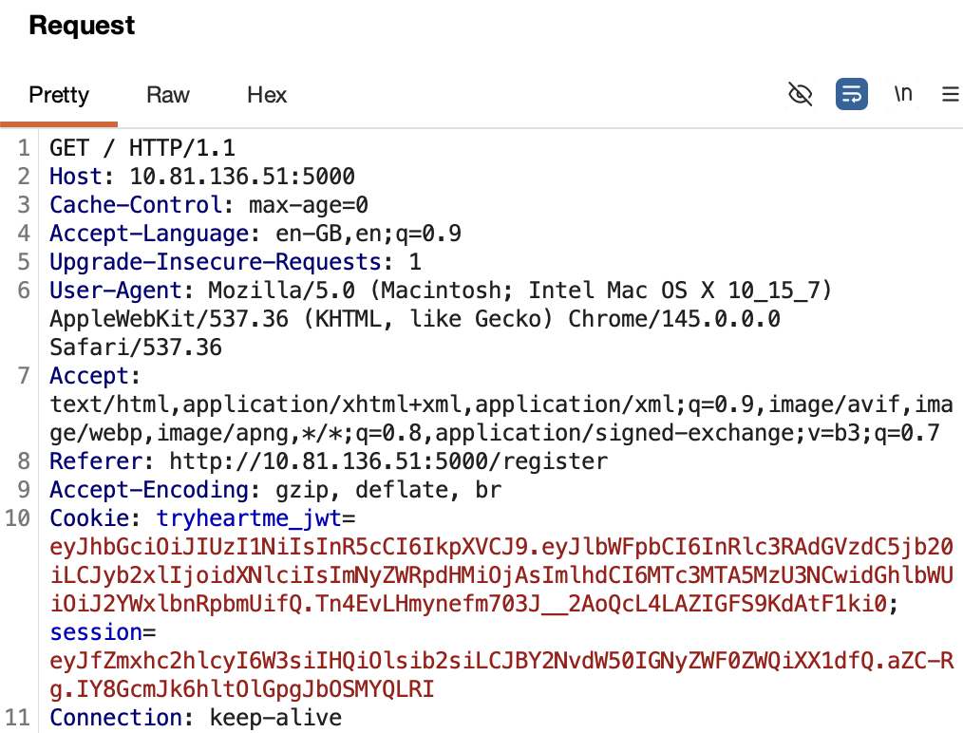Viewport: 963px width, 733px height.
Task: Click the GET / HTTP/1.1 request line
Action: pyautogui.click(x=142, y=148)
